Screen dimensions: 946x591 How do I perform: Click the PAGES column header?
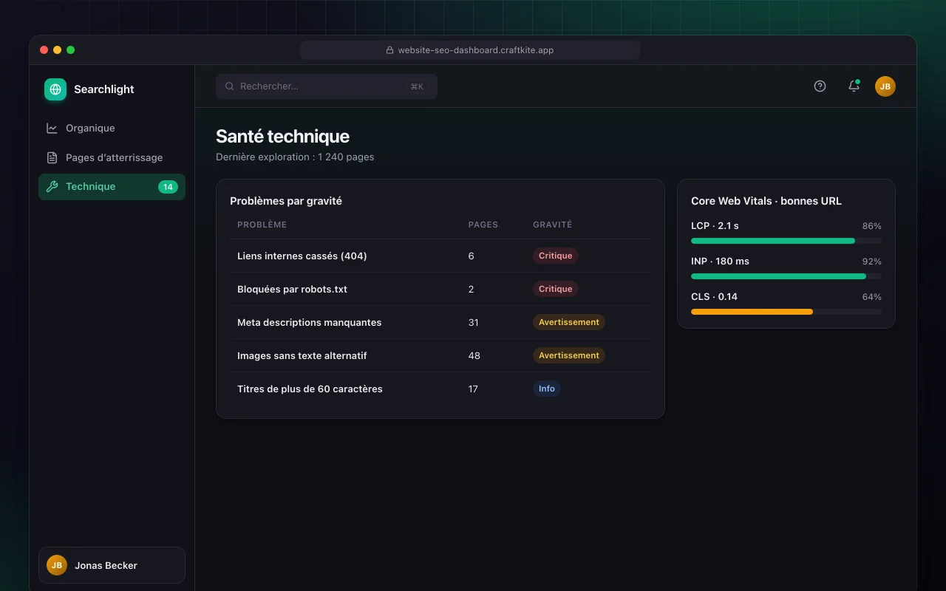483,225
